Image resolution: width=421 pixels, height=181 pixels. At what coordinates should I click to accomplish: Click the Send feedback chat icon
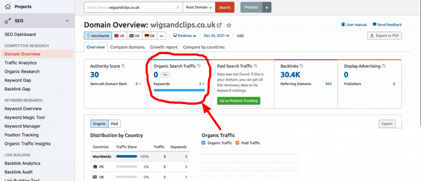click(375, 24)
